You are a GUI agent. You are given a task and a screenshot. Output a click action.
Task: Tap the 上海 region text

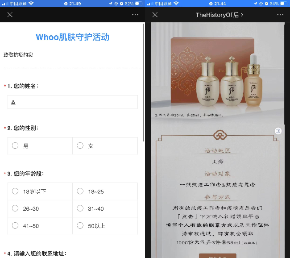[218, 162]
